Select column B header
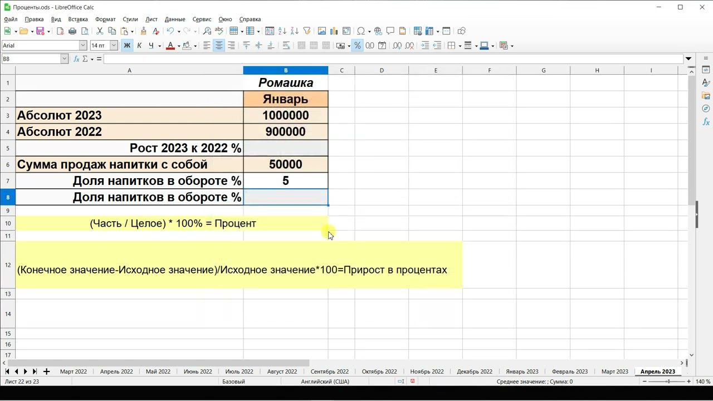The width and height of the screenshot is (713, 401). [286, 70]
